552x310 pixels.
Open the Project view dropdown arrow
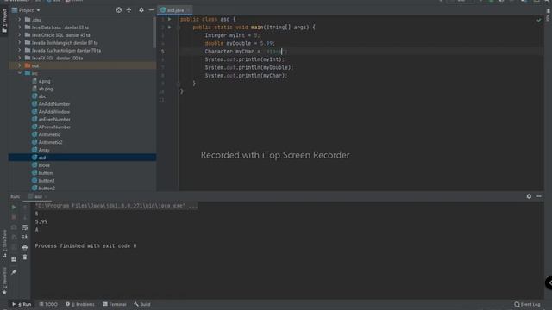38,10
